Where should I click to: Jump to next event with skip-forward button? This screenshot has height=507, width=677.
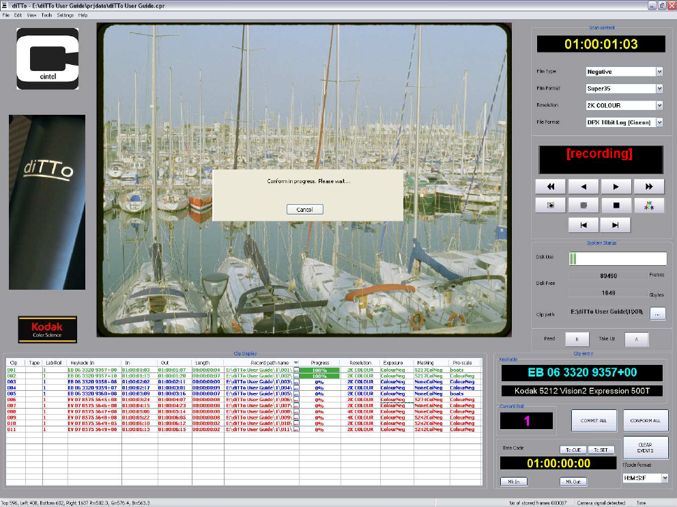[x=616, y=225]
